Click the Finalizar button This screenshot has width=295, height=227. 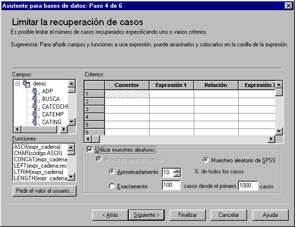pyautogui.click(x=187, y=215)
